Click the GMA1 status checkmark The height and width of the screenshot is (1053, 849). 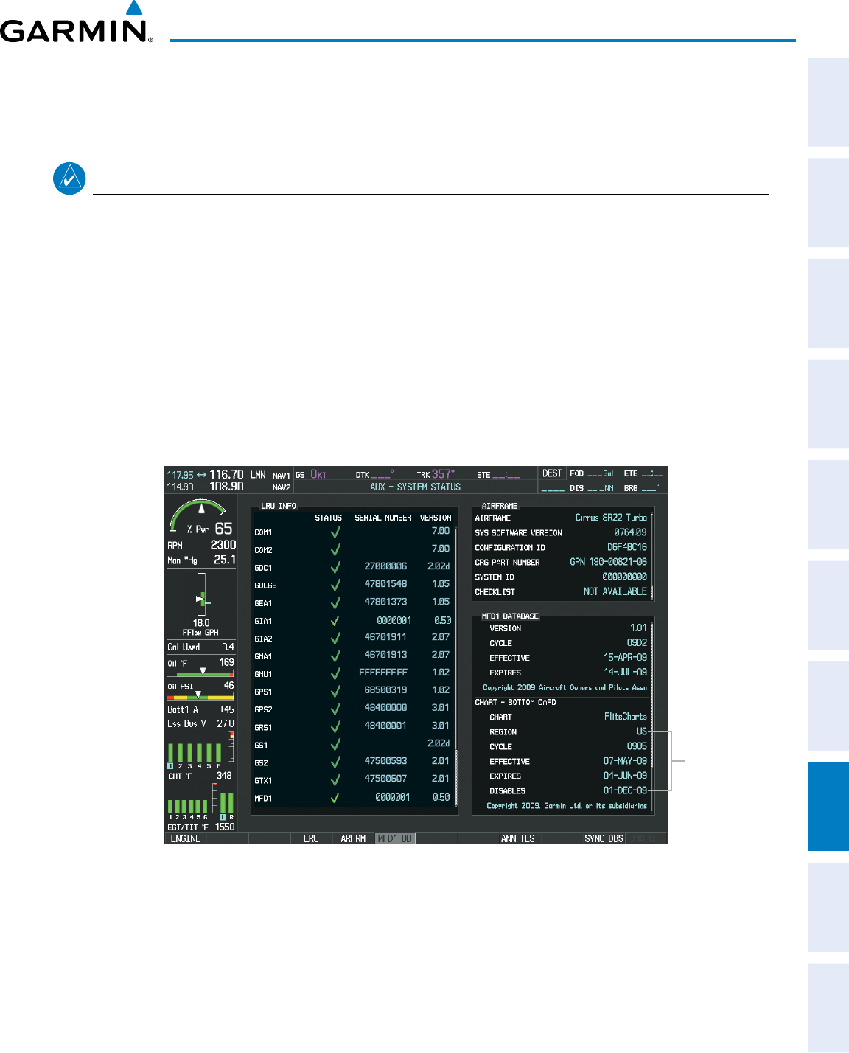[x=335, y=656]
